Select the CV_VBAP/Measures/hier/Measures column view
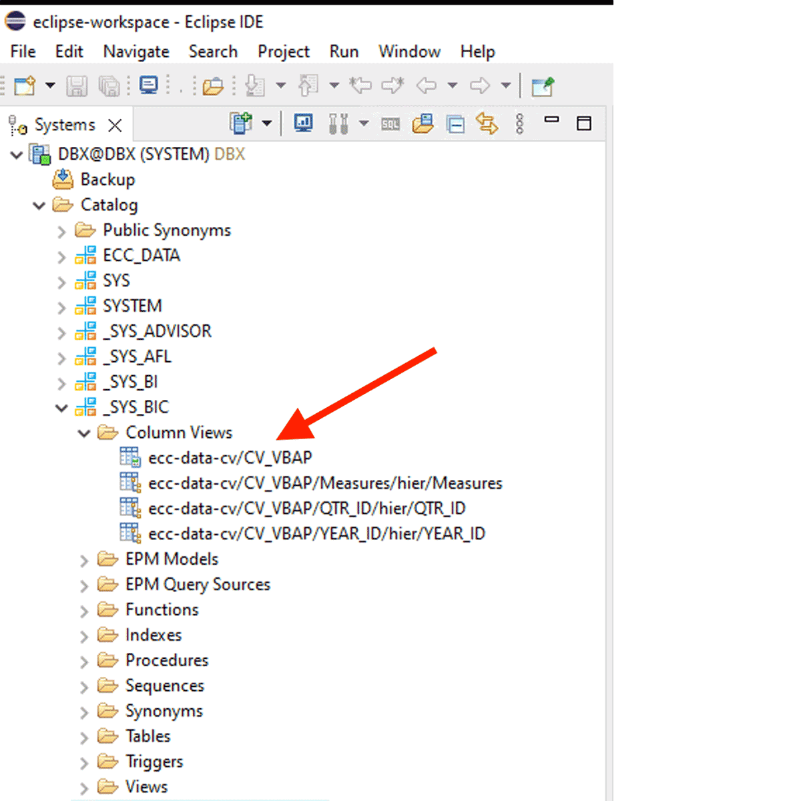This screenshot has width=801, height=801. tap(325, 483)
